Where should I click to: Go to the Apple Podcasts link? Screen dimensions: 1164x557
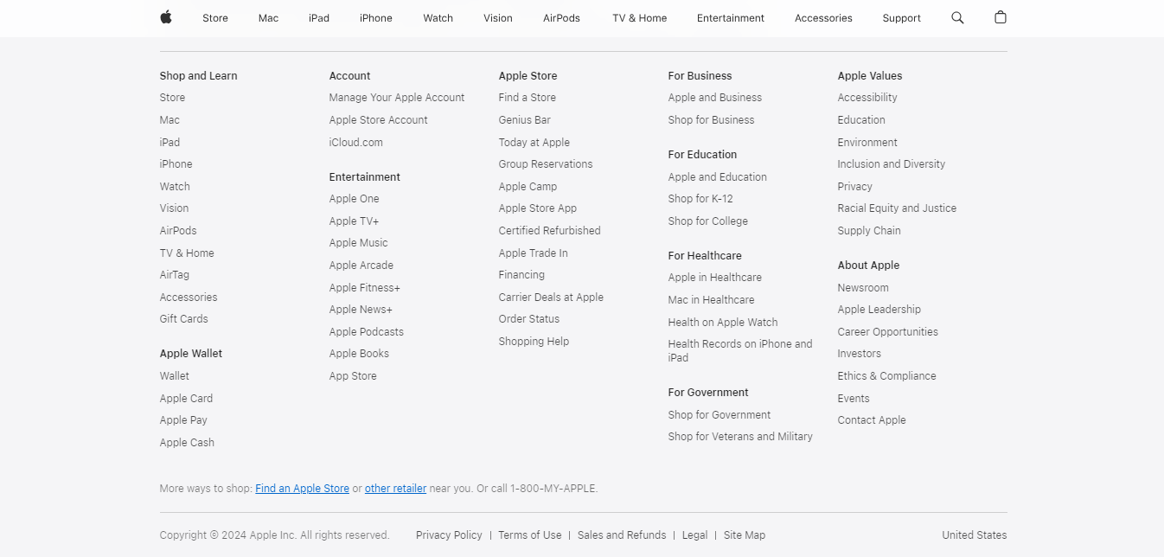367,332
